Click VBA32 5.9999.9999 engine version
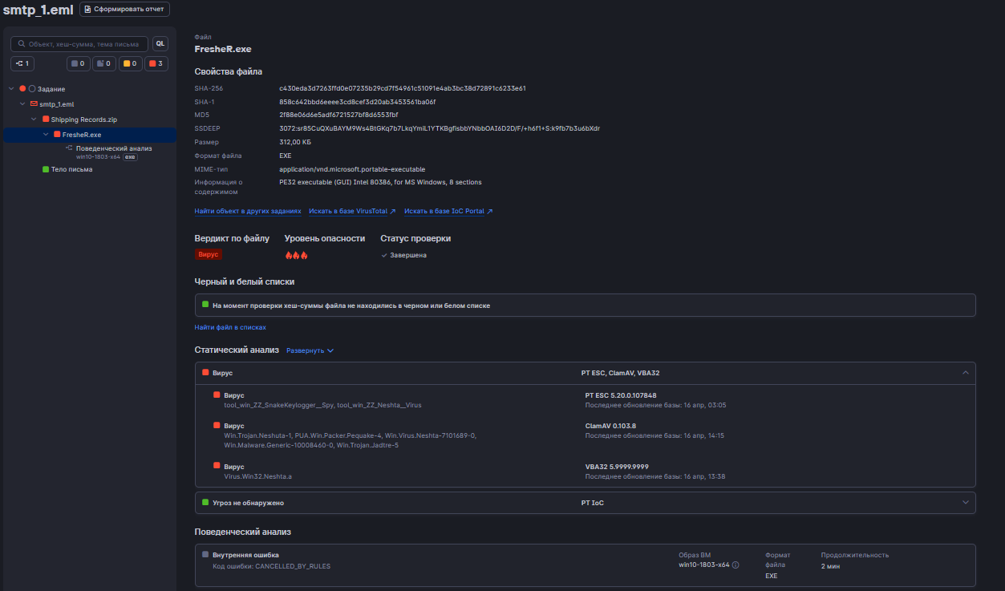Viewport: 1005px width, 591px height. tap(617, 467)
